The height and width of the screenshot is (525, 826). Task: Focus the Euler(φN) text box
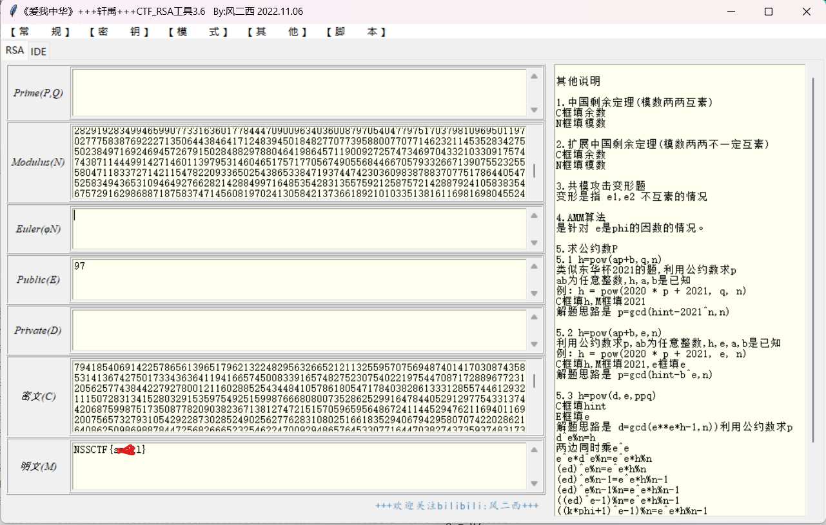point(300,229)
